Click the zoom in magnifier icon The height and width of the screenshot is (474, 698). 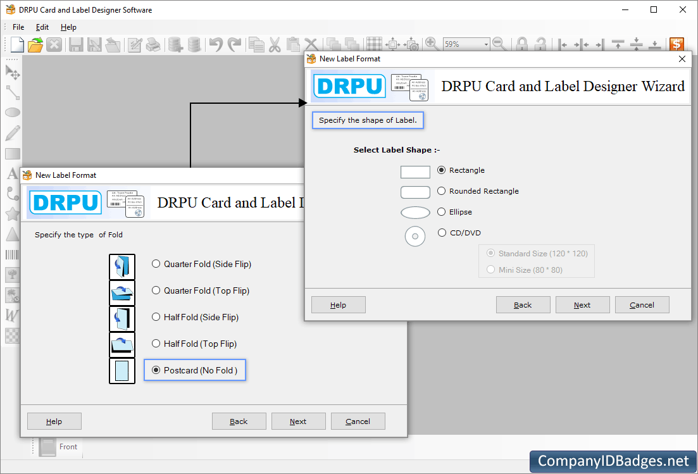coord(432,44)
